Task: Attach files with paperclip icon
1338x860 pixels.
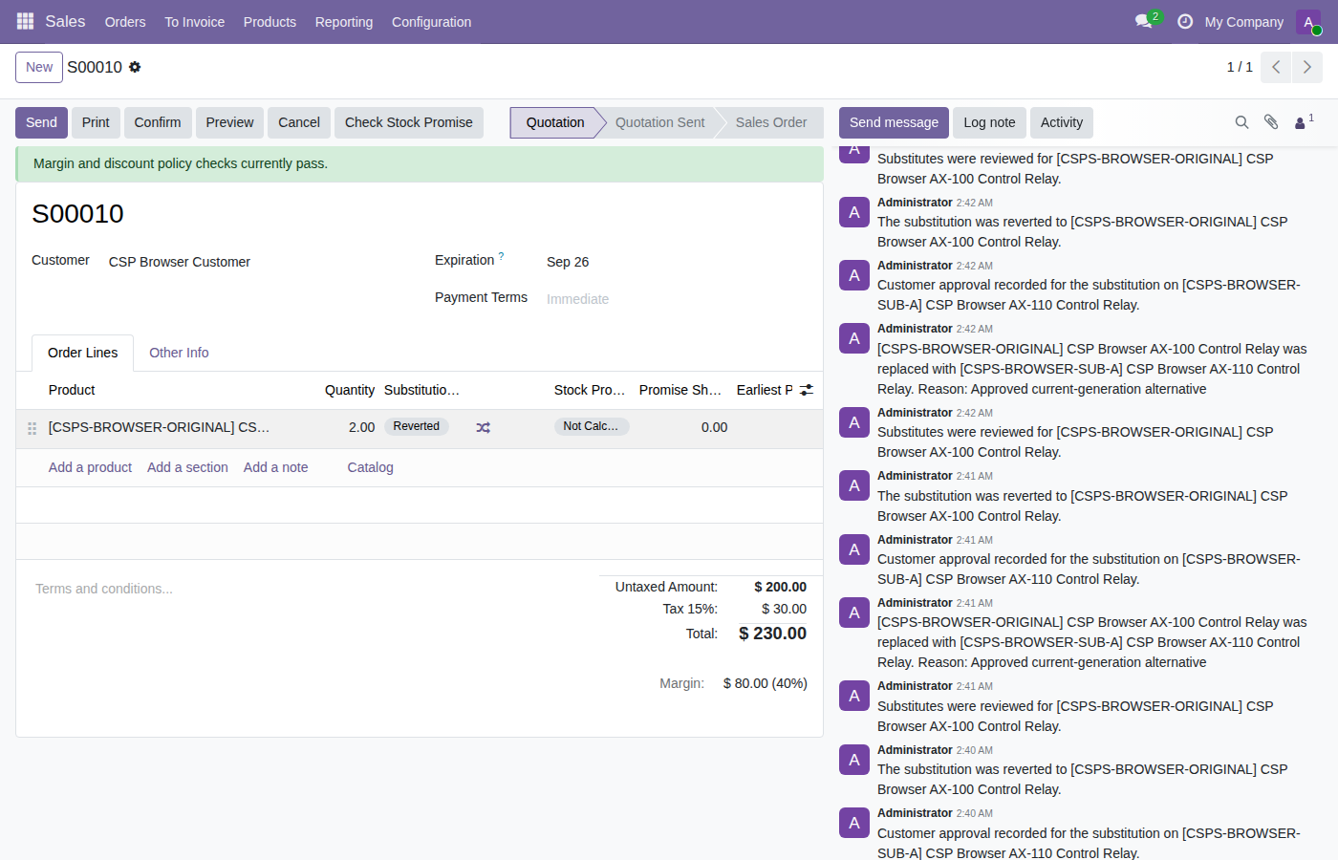Action: point(1271,122)
